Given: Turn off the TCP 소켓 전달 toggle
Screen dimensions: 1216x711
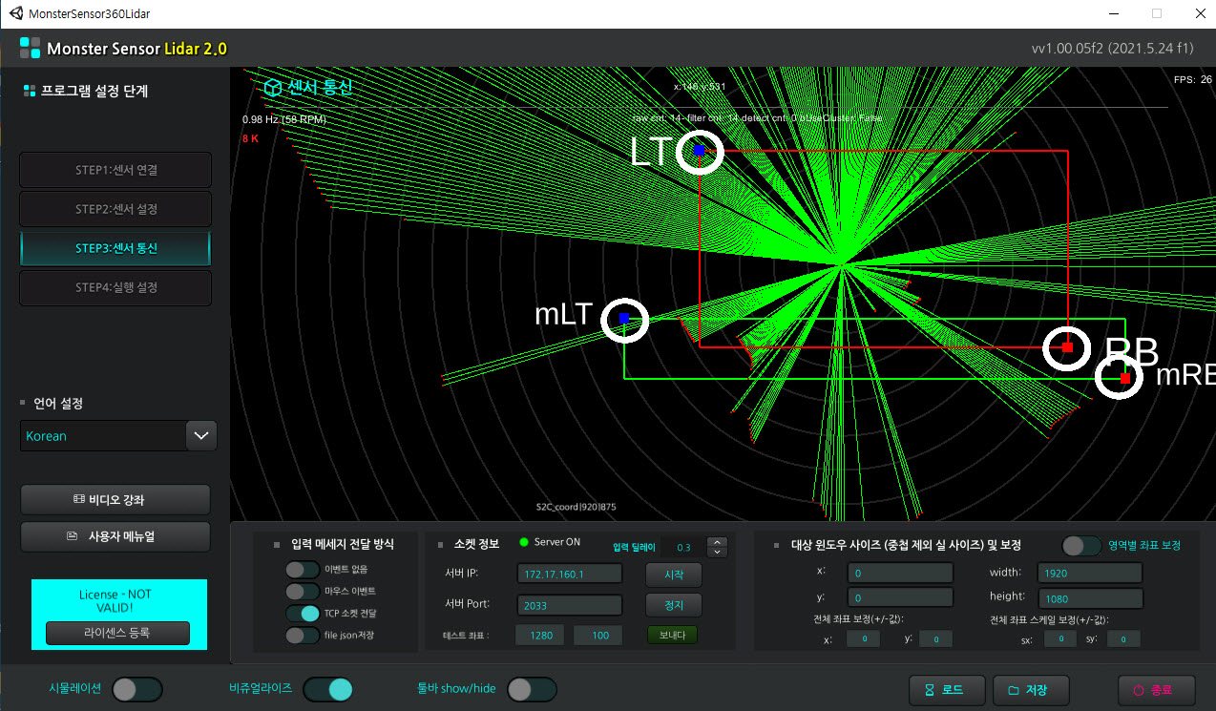Looking at the screenshot, I should 303,614.
